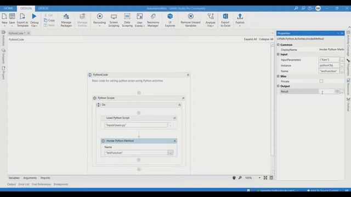Click plus icon in Result property
This screenshot has width=351, height=197.
click(x=337, y=91)
